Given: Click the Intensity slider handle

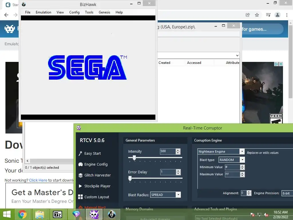Looking at the screenshot, I should click(x=134, y=158).
